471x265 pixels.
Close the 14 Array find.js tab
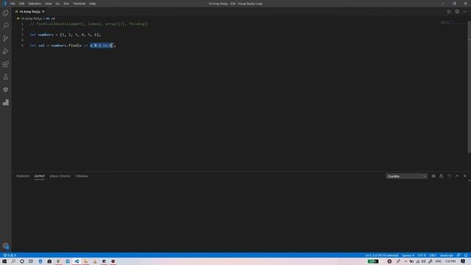[x=43, y=12]
